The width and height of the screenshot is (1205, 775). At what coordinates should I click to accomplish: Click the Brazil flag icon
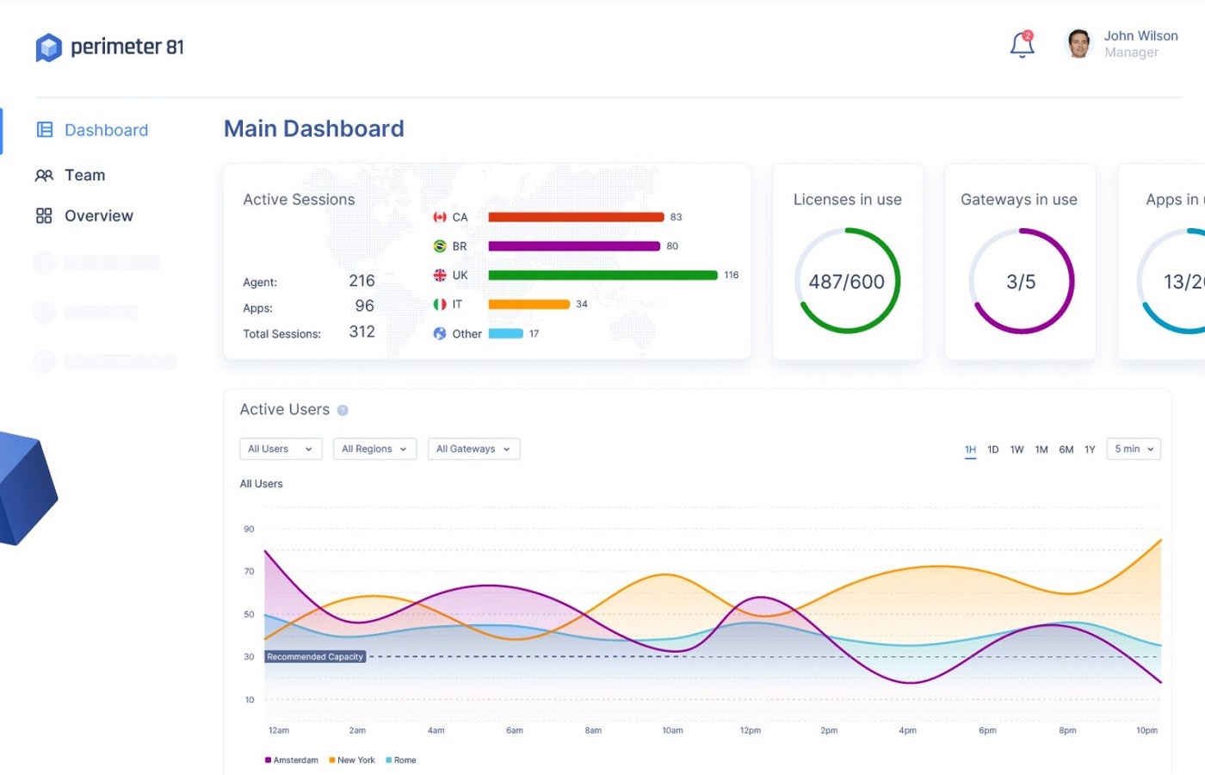tap(440, 246)
